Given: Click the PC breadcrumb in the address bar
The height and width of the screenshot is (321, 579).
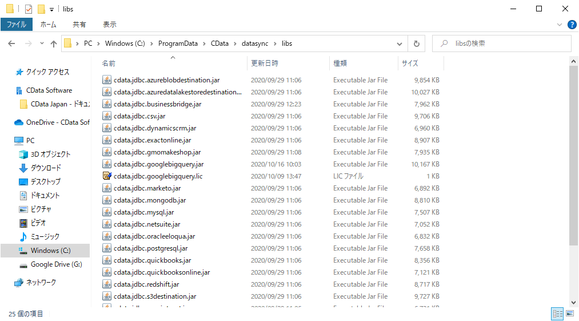Looking at the screenshot, I should [x=88, y=43].
